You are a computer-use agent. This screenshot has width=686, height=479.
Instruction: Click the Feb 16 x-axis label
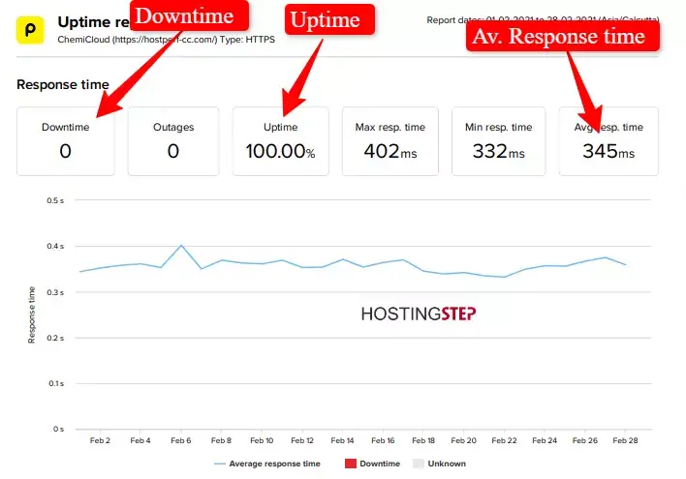click(383, 440)
